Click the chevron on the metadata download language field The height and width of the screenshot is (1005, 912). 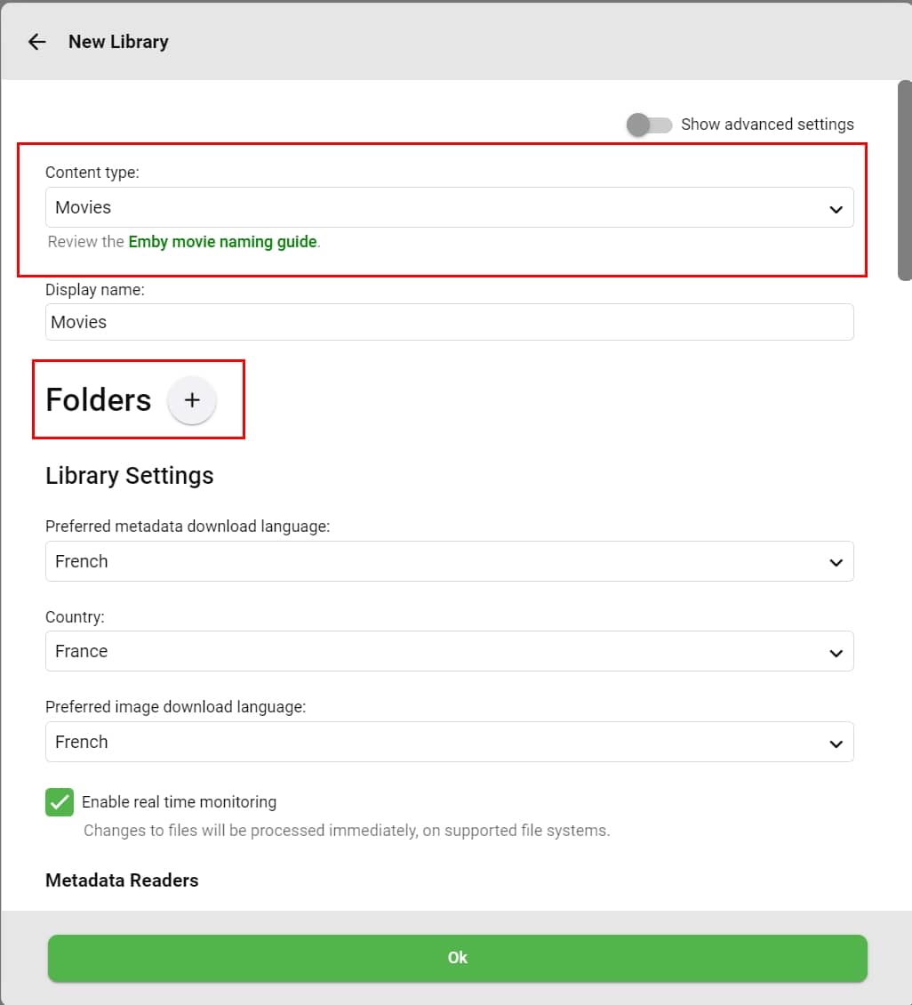[836, 563]
